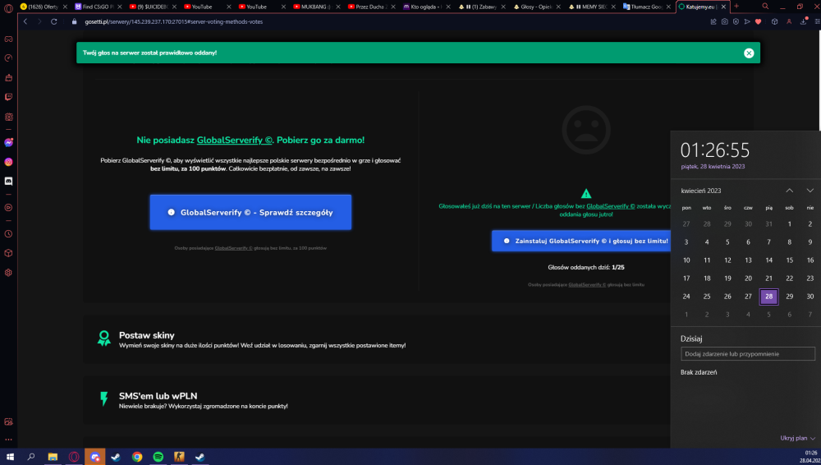Screen dimensions: 821x465
Task: Select today, 28, in the calendar
Action: 768,297
